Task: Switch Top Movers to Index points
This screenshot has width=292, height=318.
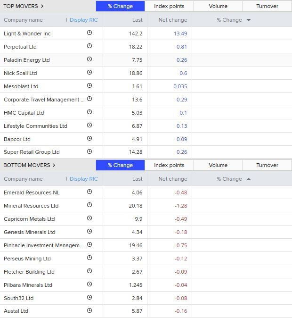Action: 169,6
